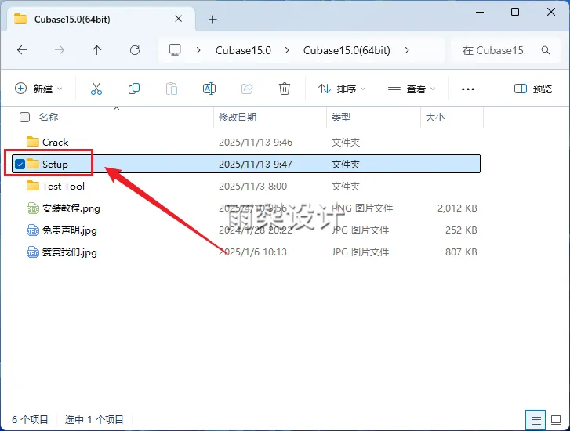Click the Delete trash can icon

pyautogui.click(x=285, y=89)
